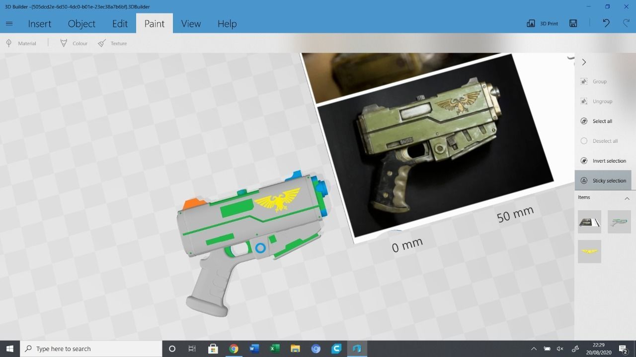Open File Explorer from the taskbar
The height and width of the screenshot is (357, 636).
pyautogui.click(x=295, y=349)
